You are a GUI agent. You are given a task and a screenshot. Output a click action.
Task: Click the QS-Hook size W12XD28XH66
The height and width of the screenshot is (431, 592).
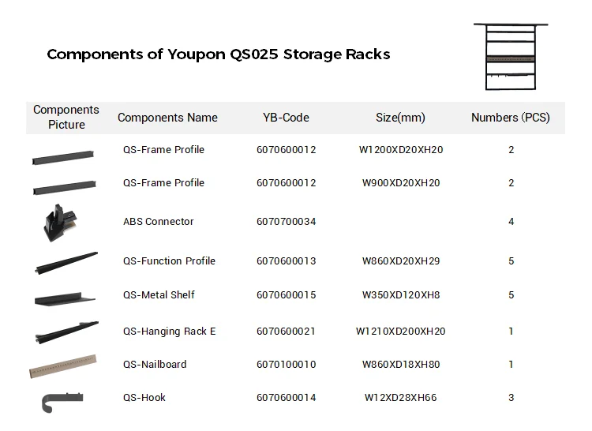pyautogui.click(x=400, y=398)
